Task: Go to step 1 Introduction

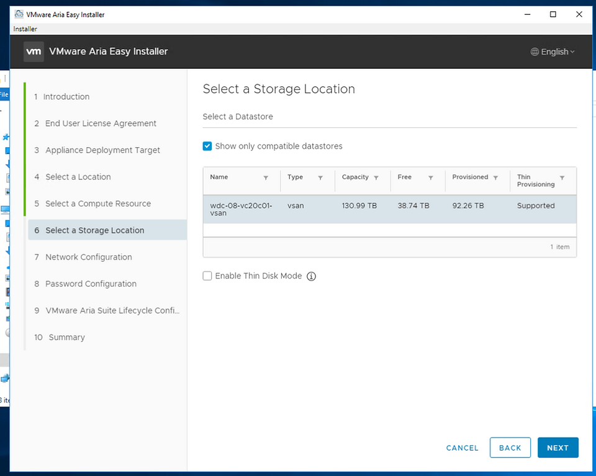Action: (61, 96)
